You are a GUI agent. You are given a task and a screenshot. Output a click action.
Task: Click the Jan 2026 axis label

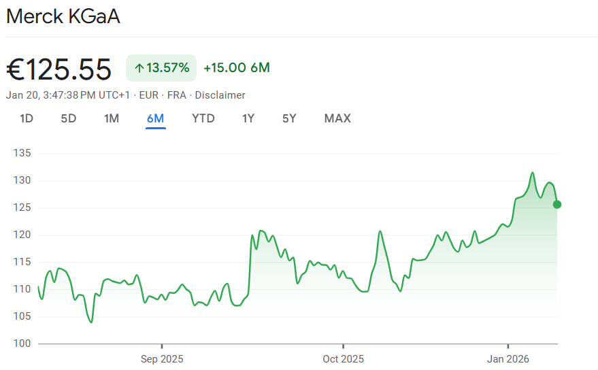(x=508, y=358)
